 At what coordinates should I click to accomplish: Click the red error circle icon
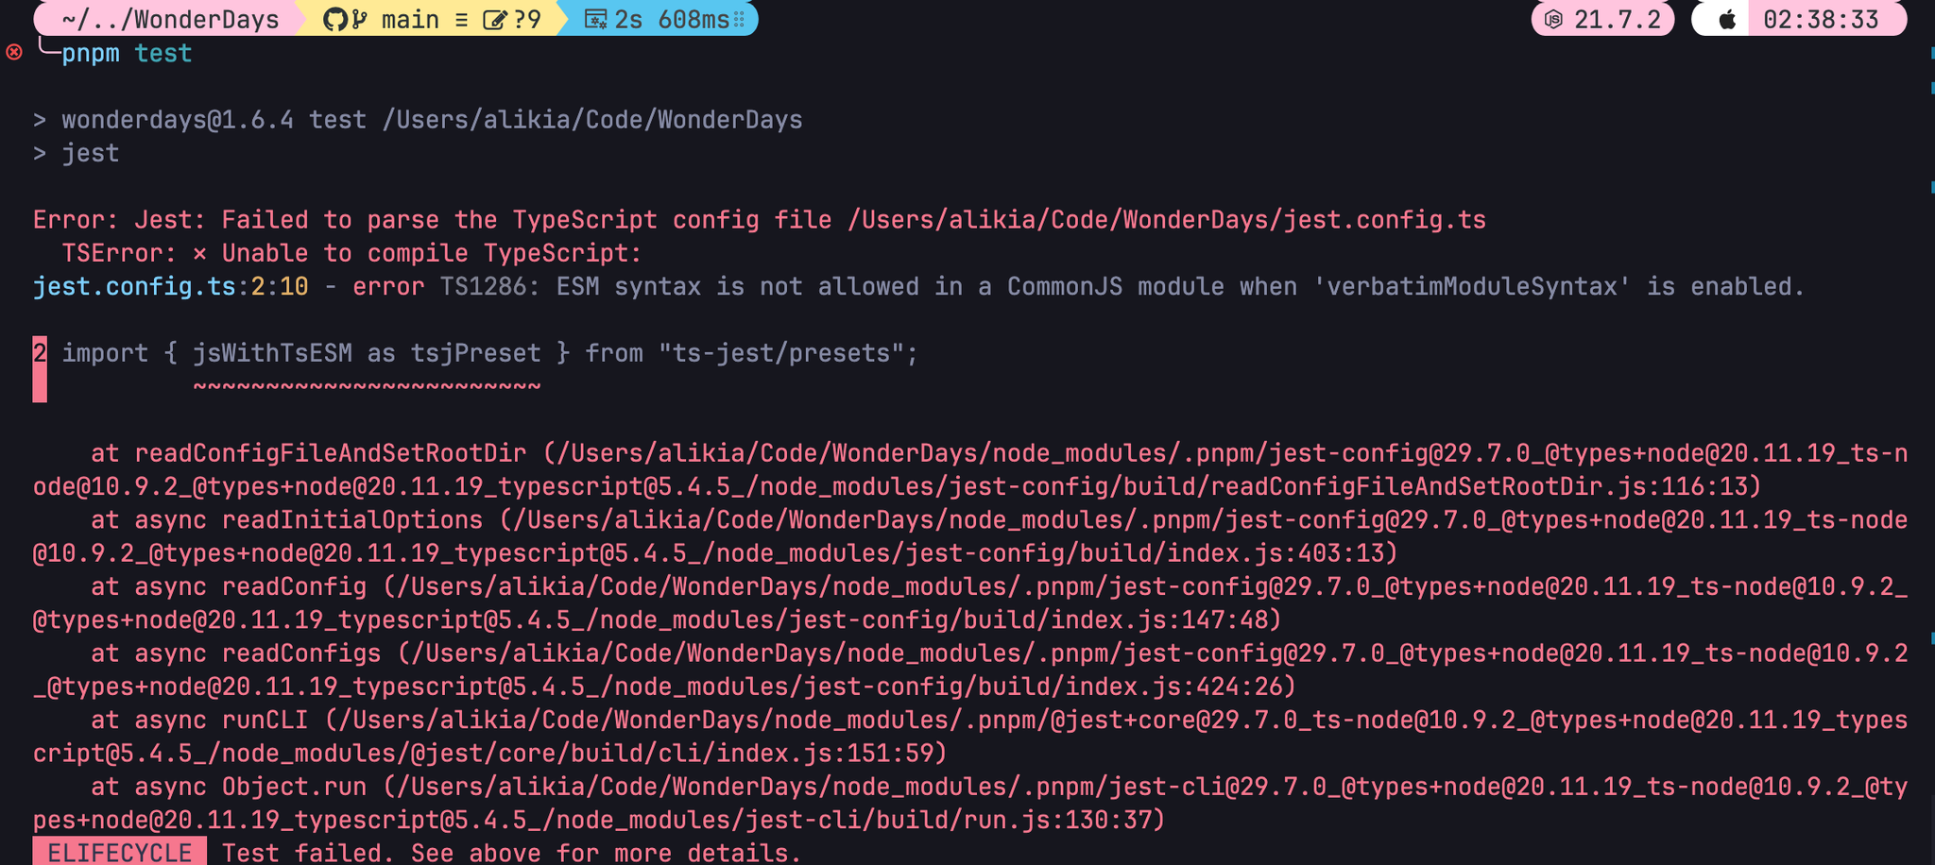[x=14, y=53]
